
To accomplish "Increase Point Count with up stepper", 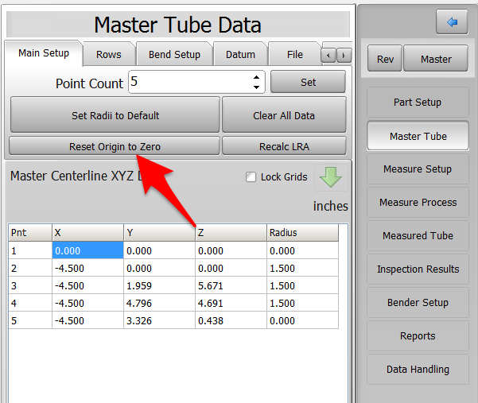I will click(256, 78).
